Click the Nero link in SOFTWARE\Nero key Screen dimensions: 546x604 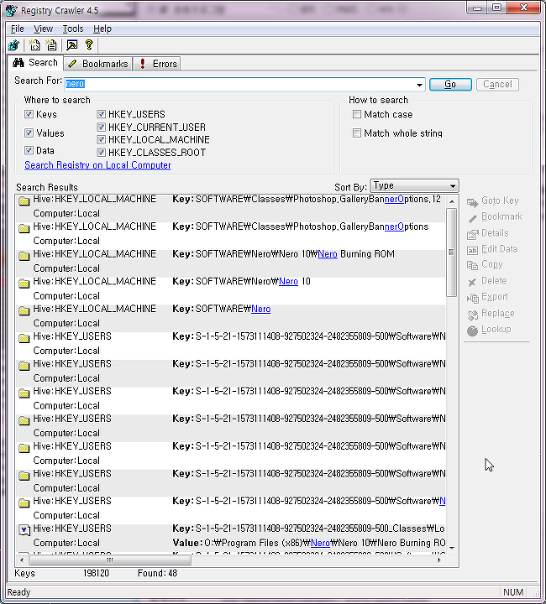point(261,309)
